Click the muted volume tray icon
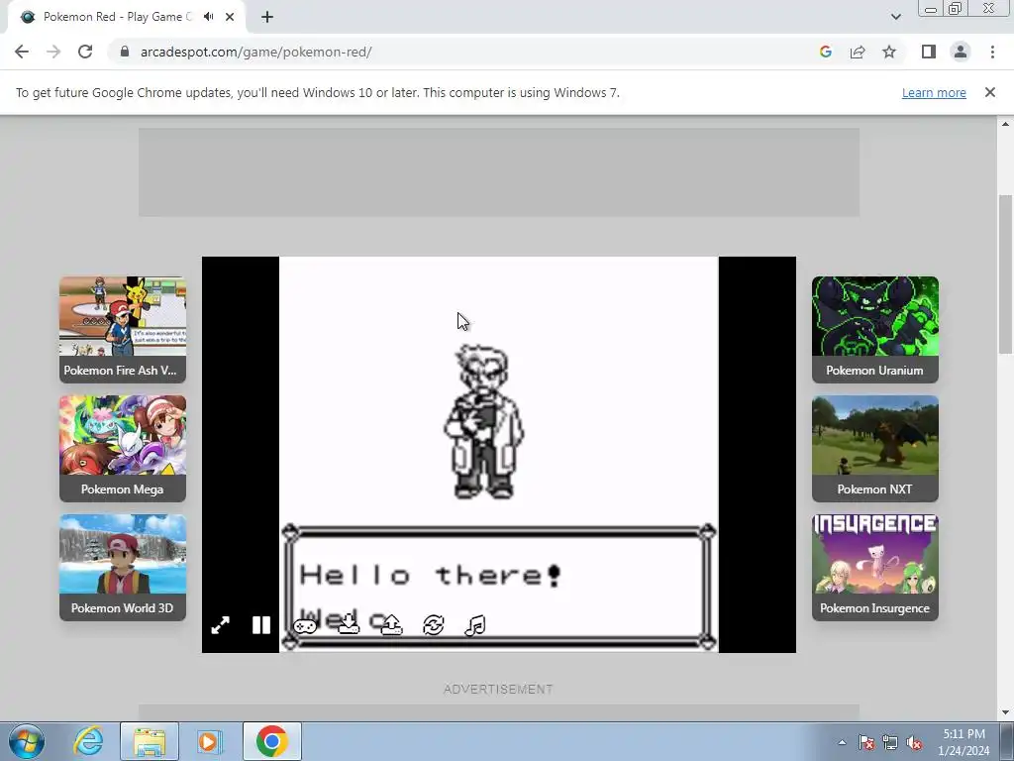 (914, 742)
